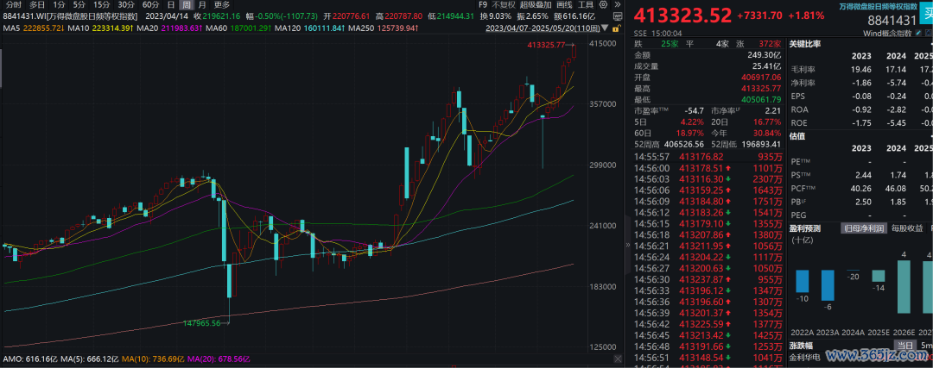Expand the 更多 period options
This screenshot has width=933, height=368.
click(x=223, y=4)
